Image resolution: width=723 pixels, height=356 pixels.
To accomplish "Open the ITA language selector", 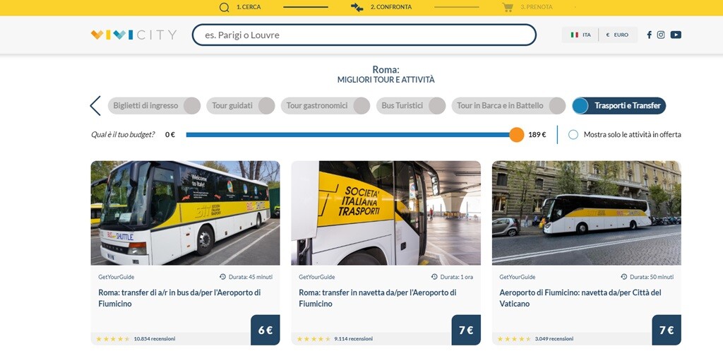I will [580, 35].
